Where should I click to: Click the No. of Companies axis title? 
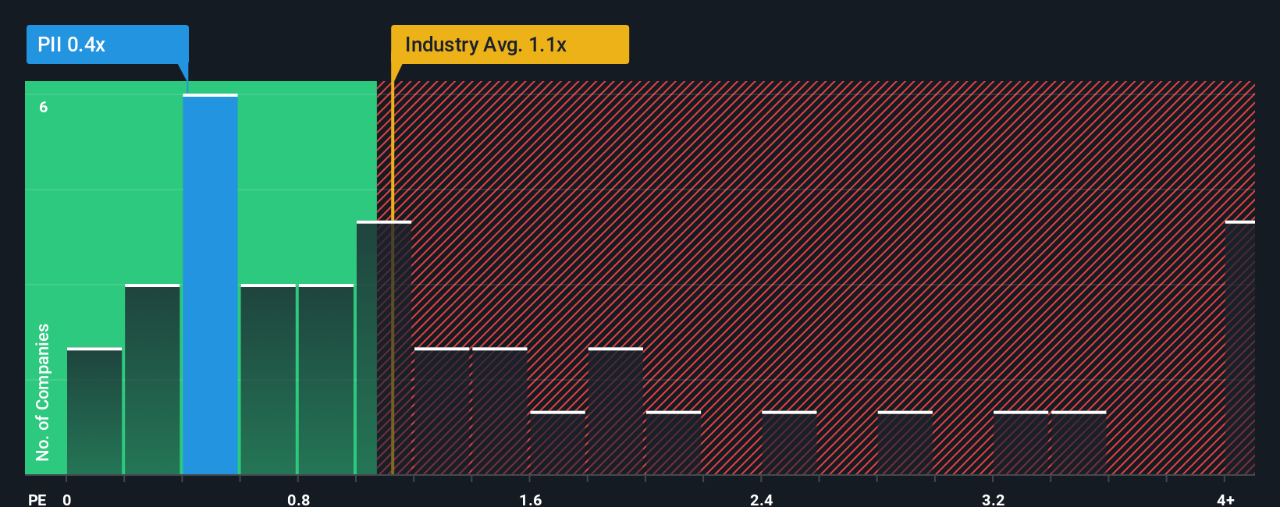43,392
